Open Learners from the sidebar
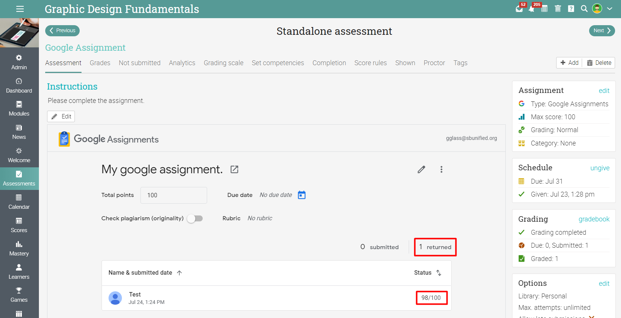Screen dimensions: 621x318 [19, 272]
